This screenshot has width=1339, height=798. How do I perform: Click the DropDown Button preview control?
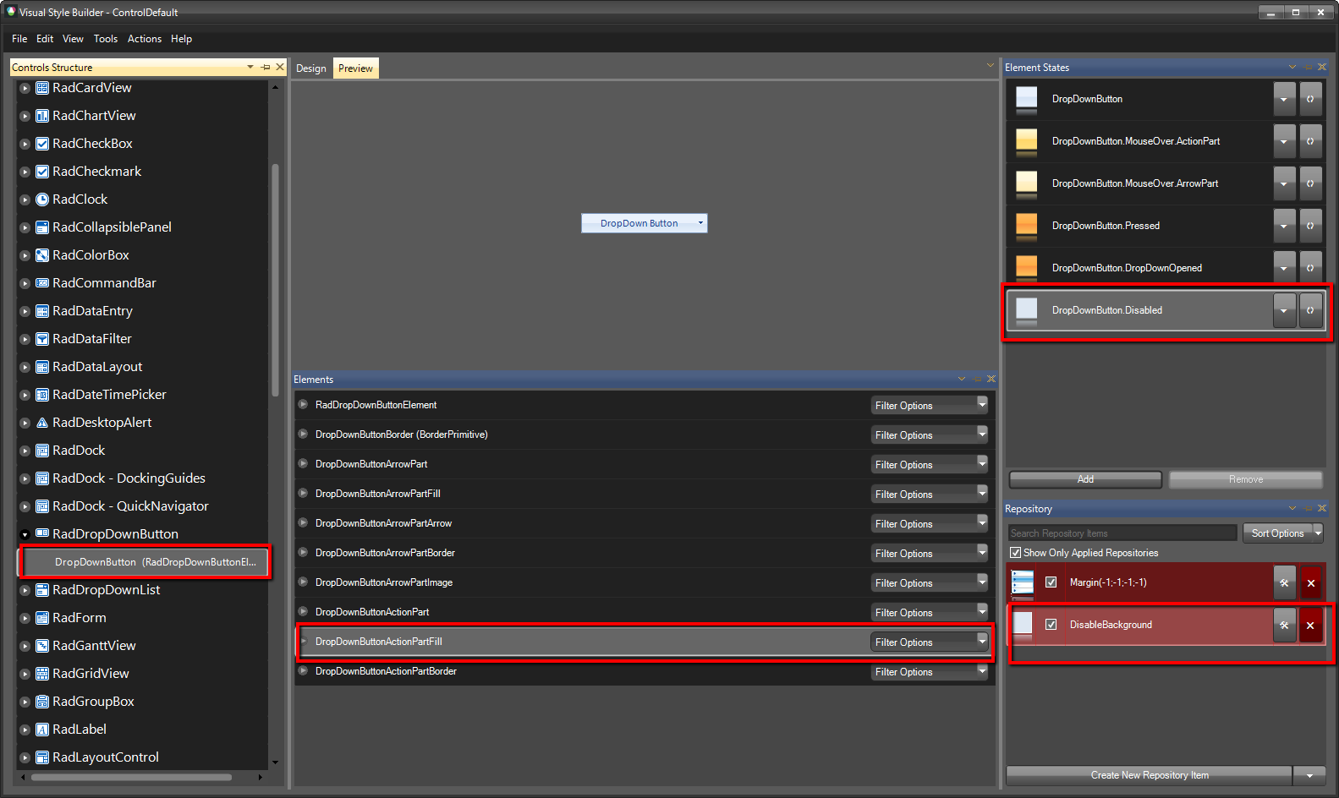pyautogui.click(x=644, y=223)
